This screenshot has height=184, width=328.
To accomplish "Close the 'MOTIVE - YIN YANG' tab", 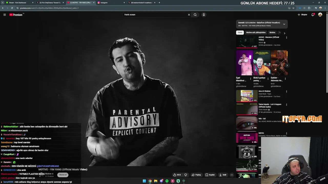I will click(94, 3).
